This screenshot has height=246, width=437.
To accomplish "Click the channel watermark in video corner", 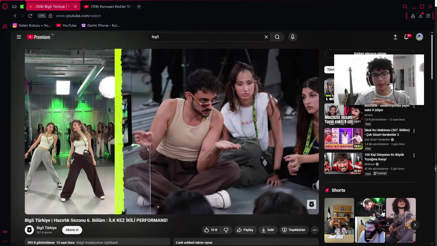I will click(x=311, y=204).
